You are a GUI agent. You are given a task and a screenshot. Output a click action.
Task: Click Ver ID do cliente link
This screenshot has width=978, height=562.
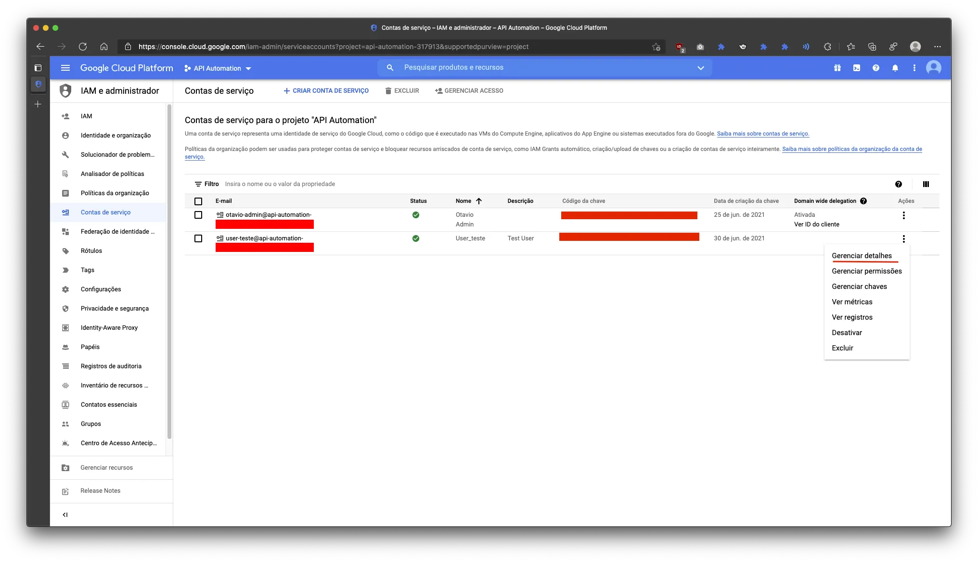point(816,225)
